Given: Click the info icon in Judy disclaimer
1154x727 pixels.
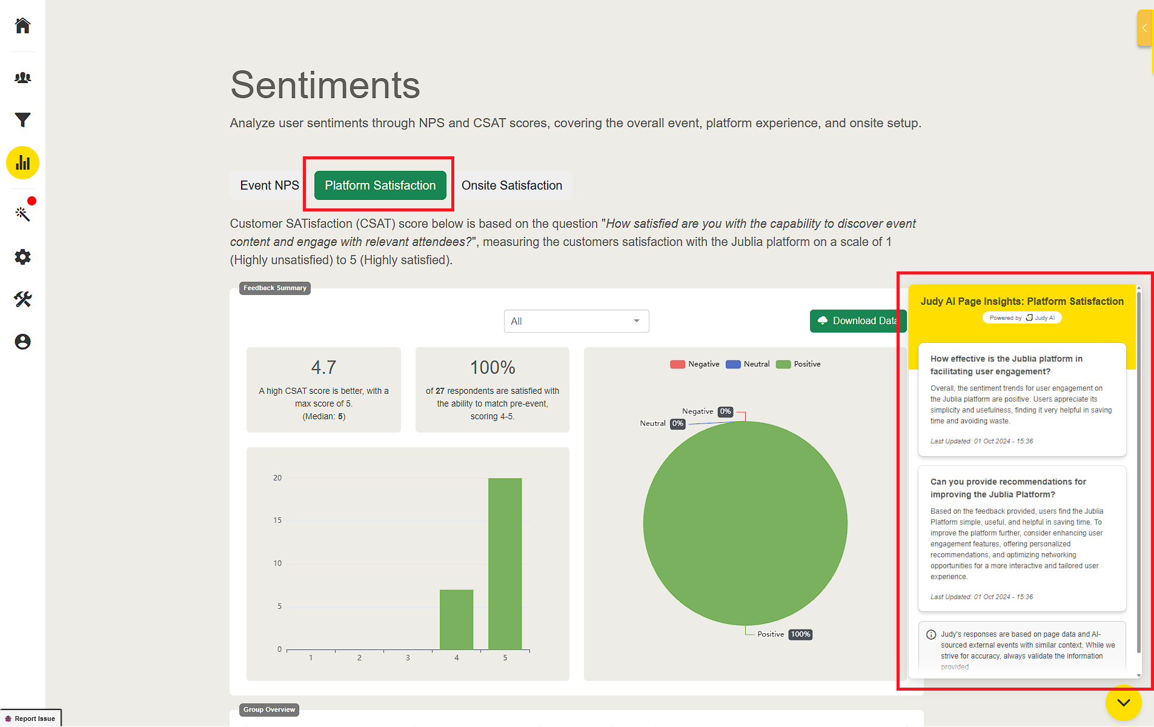Looking at the screenshot, I should (931, 635).
